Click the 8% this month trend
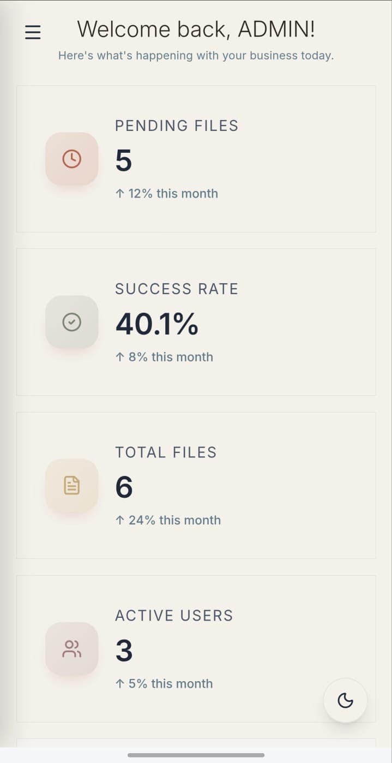 pos(164,357)
